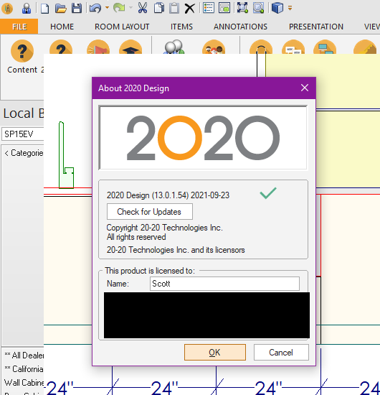380x395 pixels.
Task: Go back to Categories list
Action: 24,153
